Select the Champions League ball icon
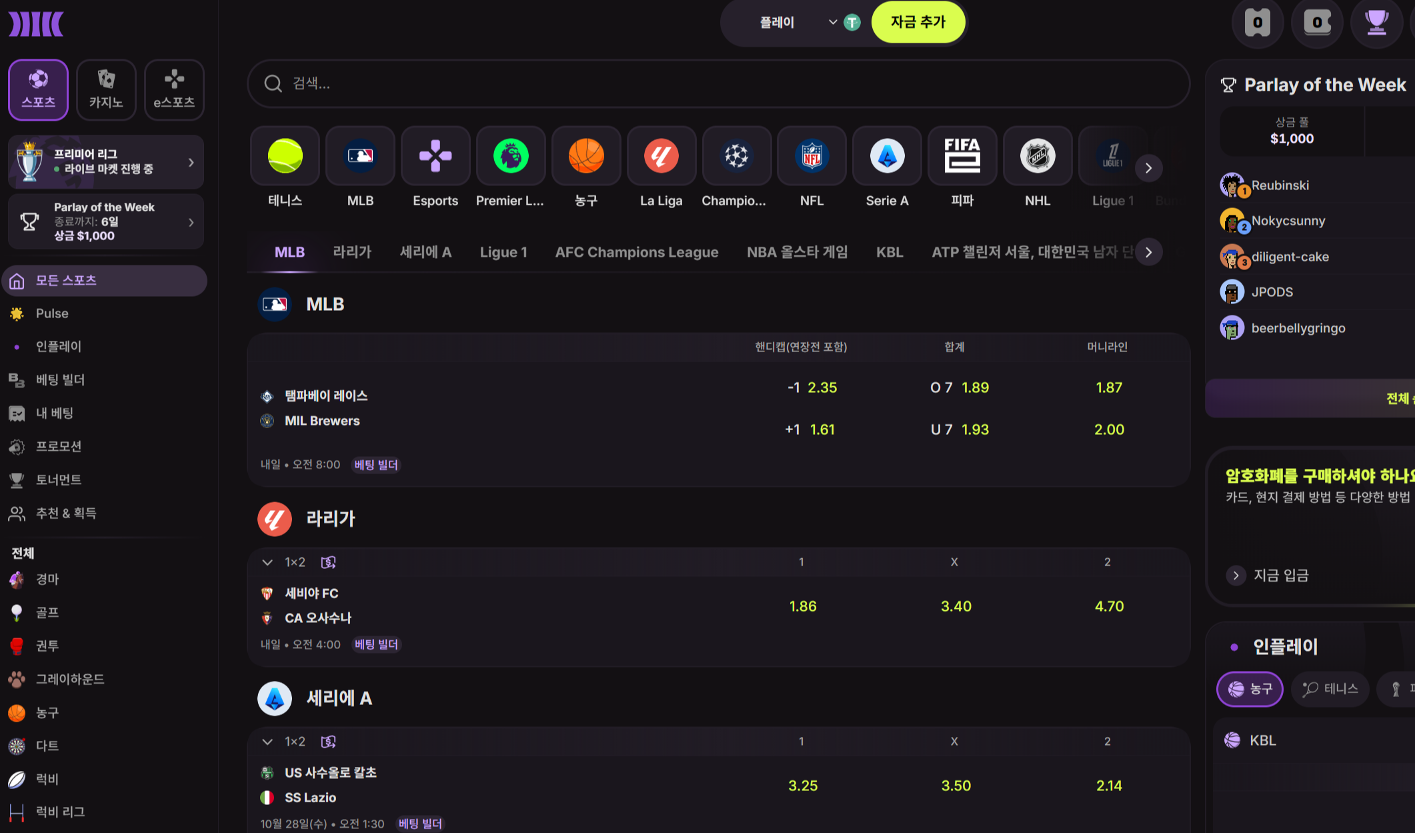This screenshot has height=833, width=1415. (x=737, y=156)
